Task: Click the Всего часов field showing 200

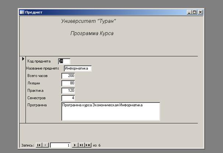Action: point(68,76)
